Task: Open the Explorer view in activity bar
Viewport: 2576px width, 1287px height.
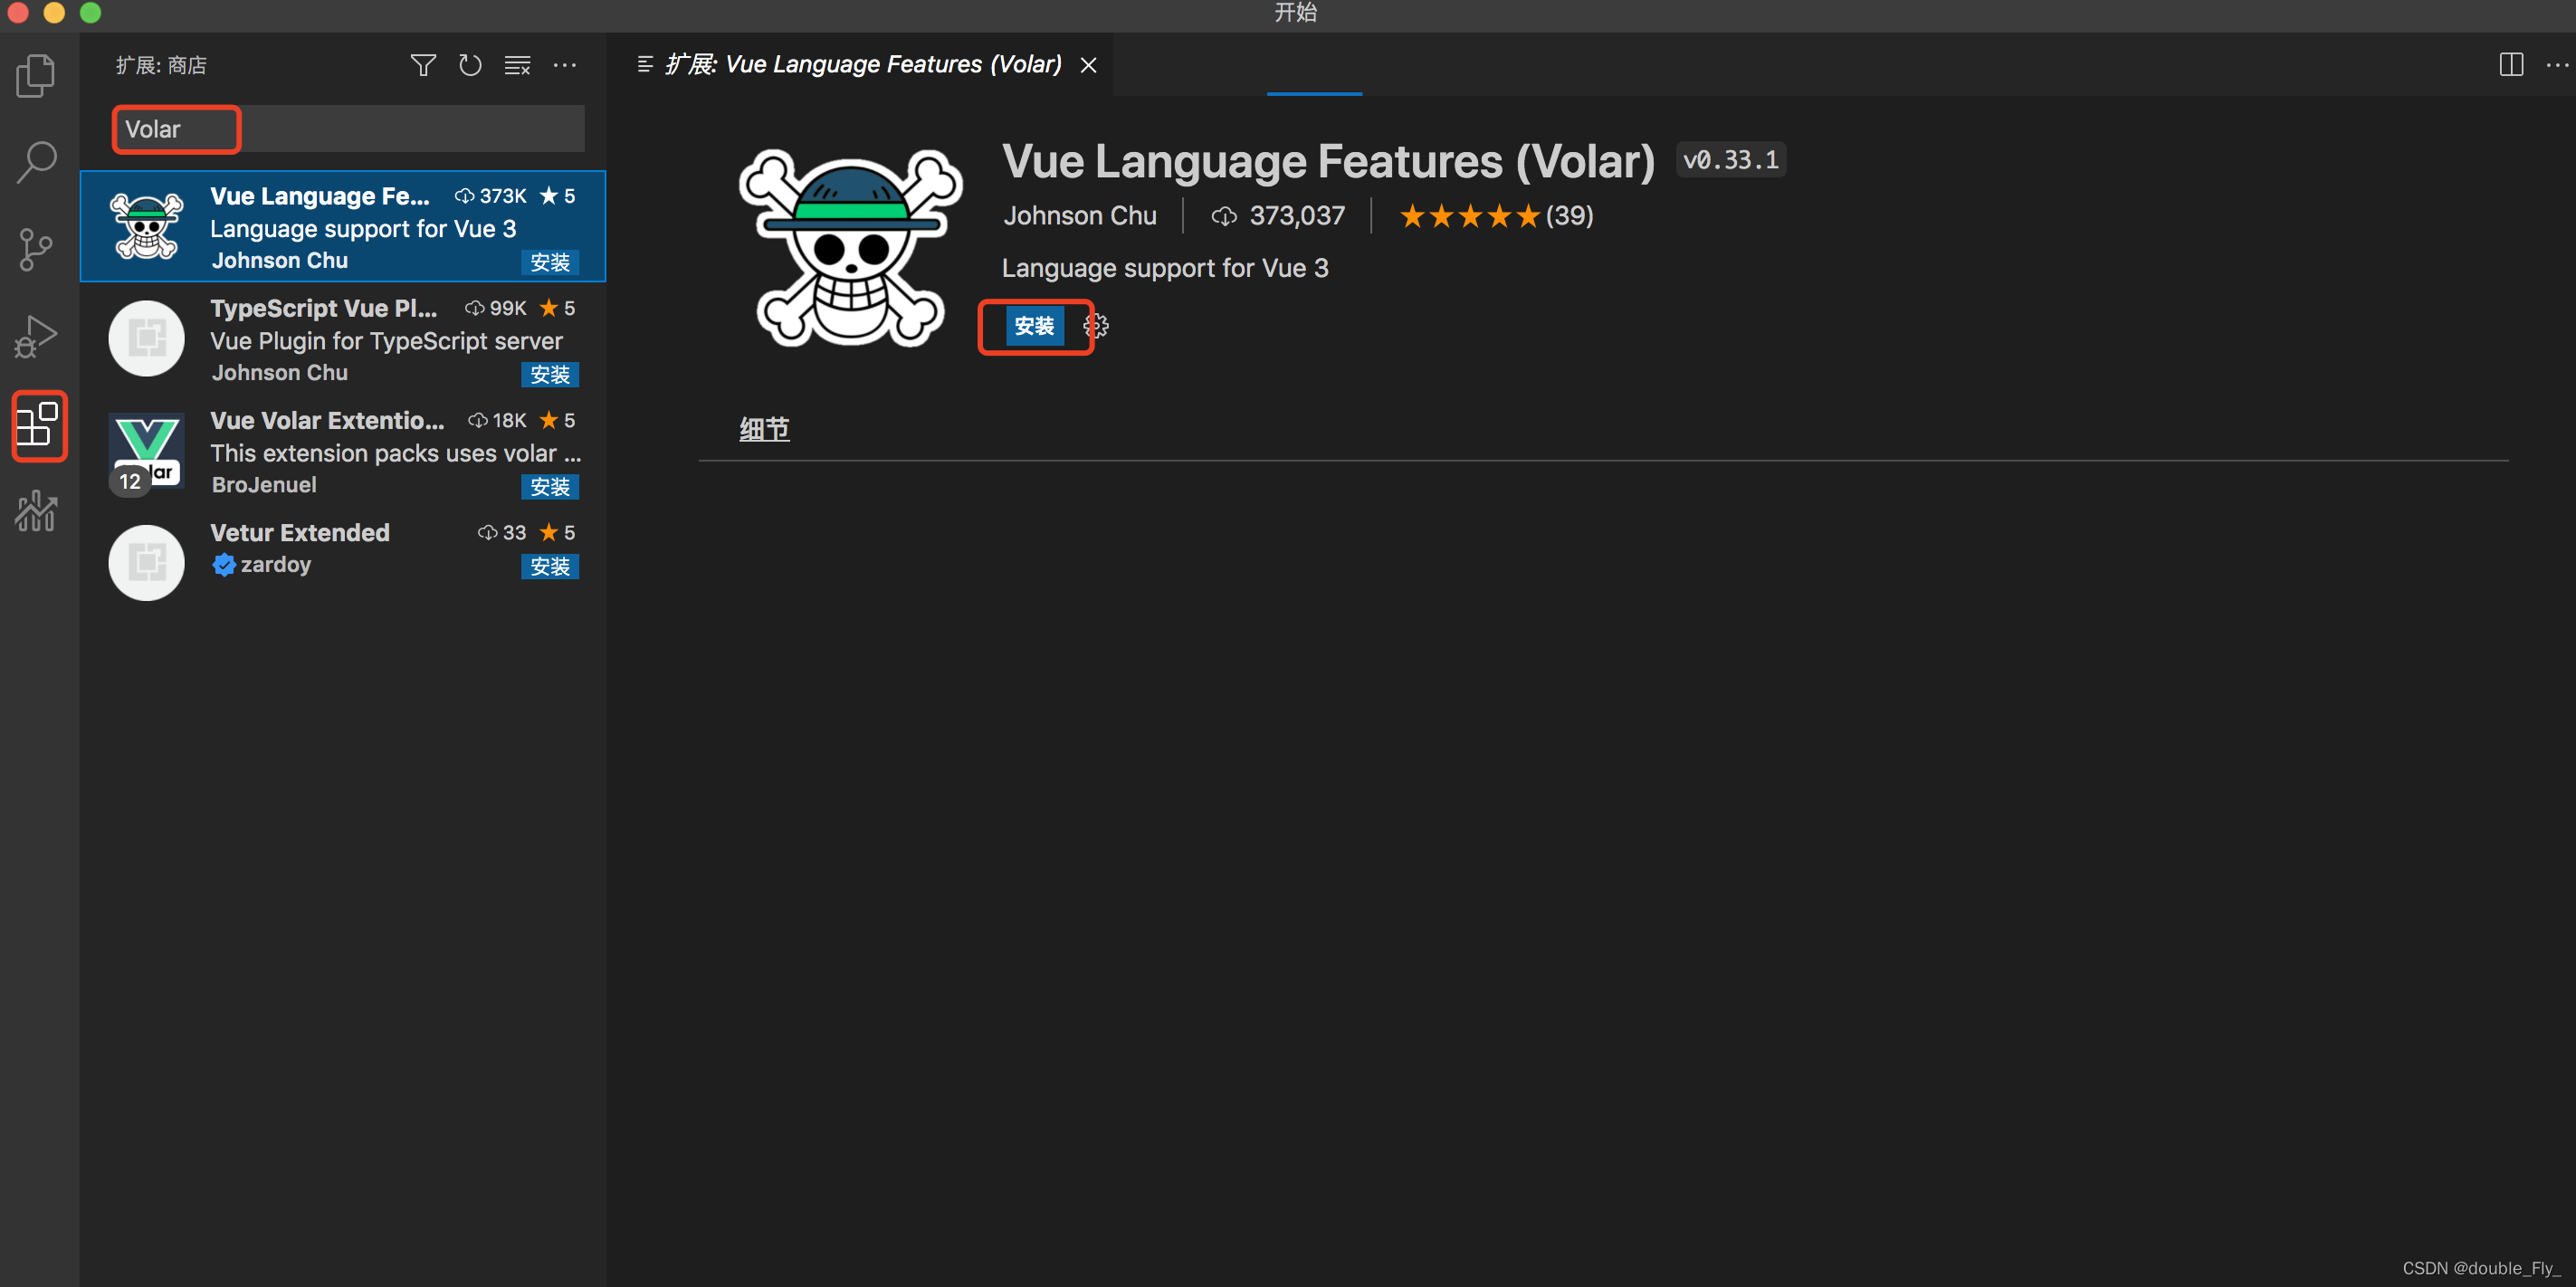Action: point(37,76)
